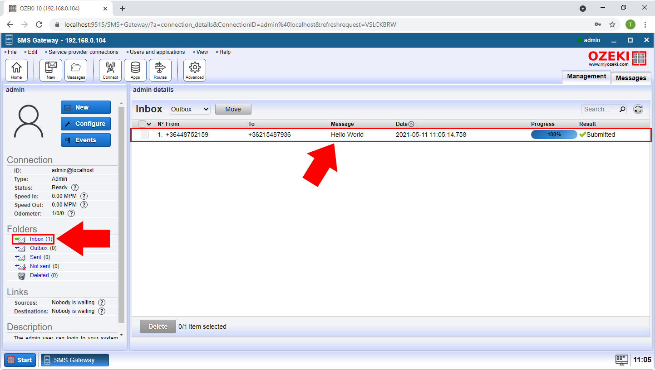Click the help icon next to Sources
655x370 pixels.
[x=102, y=303]
